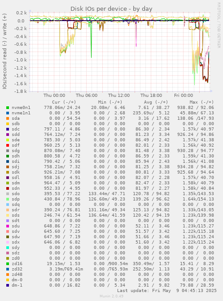Image resolution: width=223 pixels, height=301 pixels.
Task: Click the 'Munin 2.0.49' footer text
Action: [111, 296]
